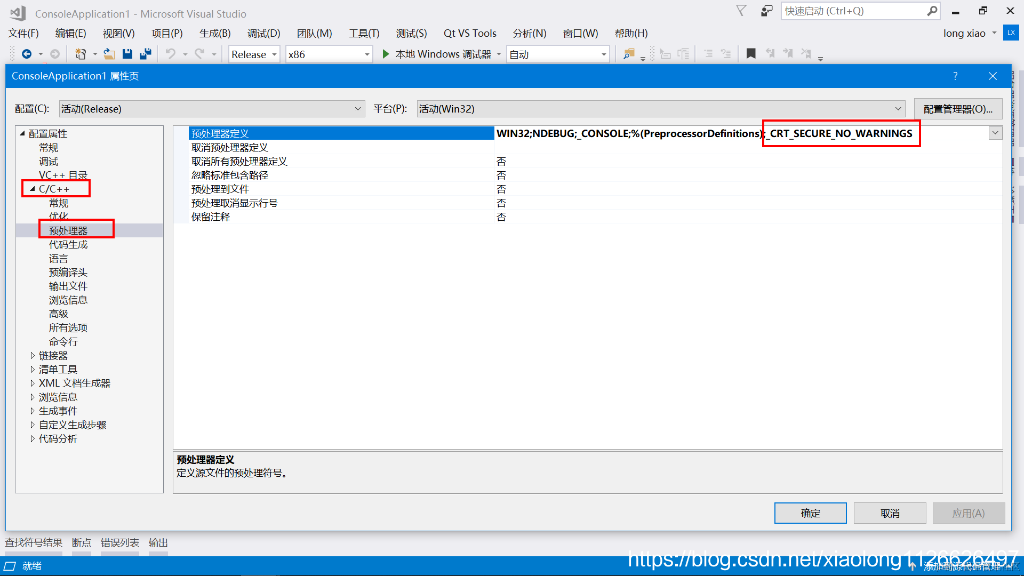Viewport: 1024px width, 576px height.
Task: Open the 生成(B) menu
Action: 215,33
